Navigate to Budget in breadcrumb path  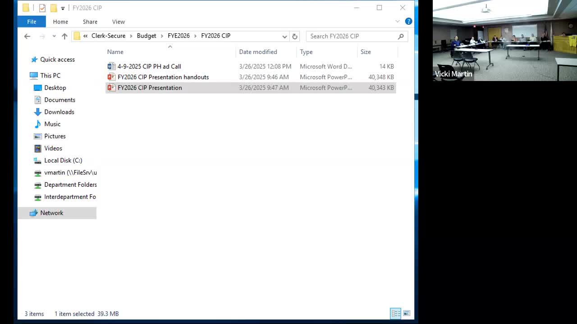147,36
